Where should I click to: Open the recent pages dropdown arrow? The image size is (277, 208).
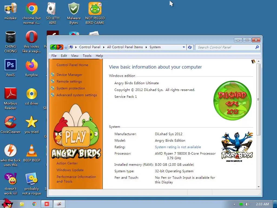coord(66,47)
